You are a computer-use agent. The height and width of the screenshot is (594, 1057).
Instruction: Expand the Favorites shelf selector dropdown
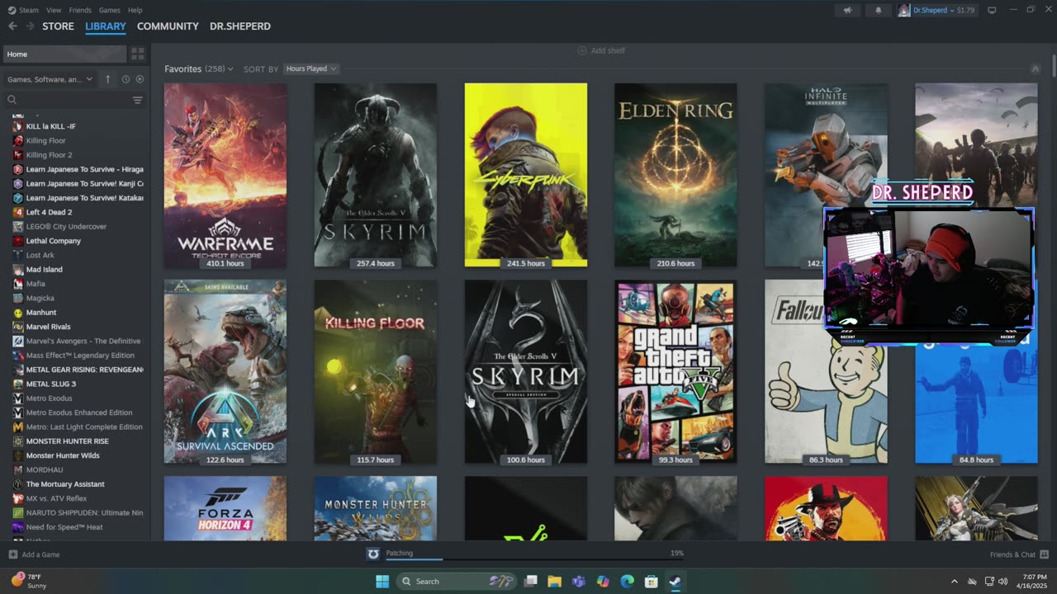click(x=230, y=69)
